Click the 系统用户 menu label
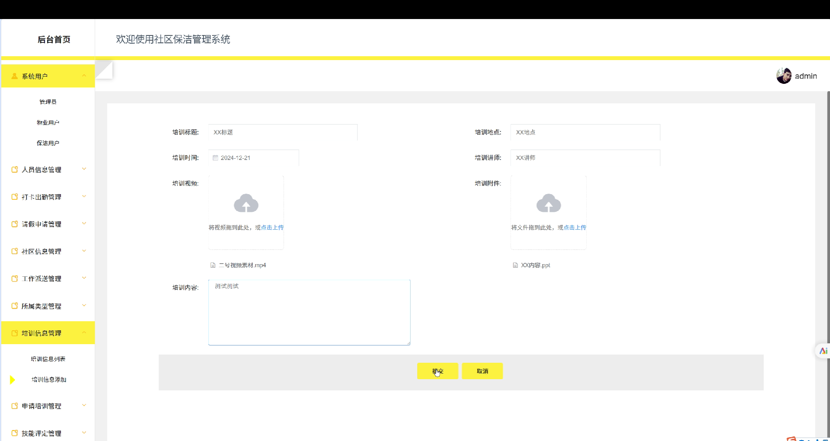This screenshot has width=830, height=441. [x=35, y=76]
